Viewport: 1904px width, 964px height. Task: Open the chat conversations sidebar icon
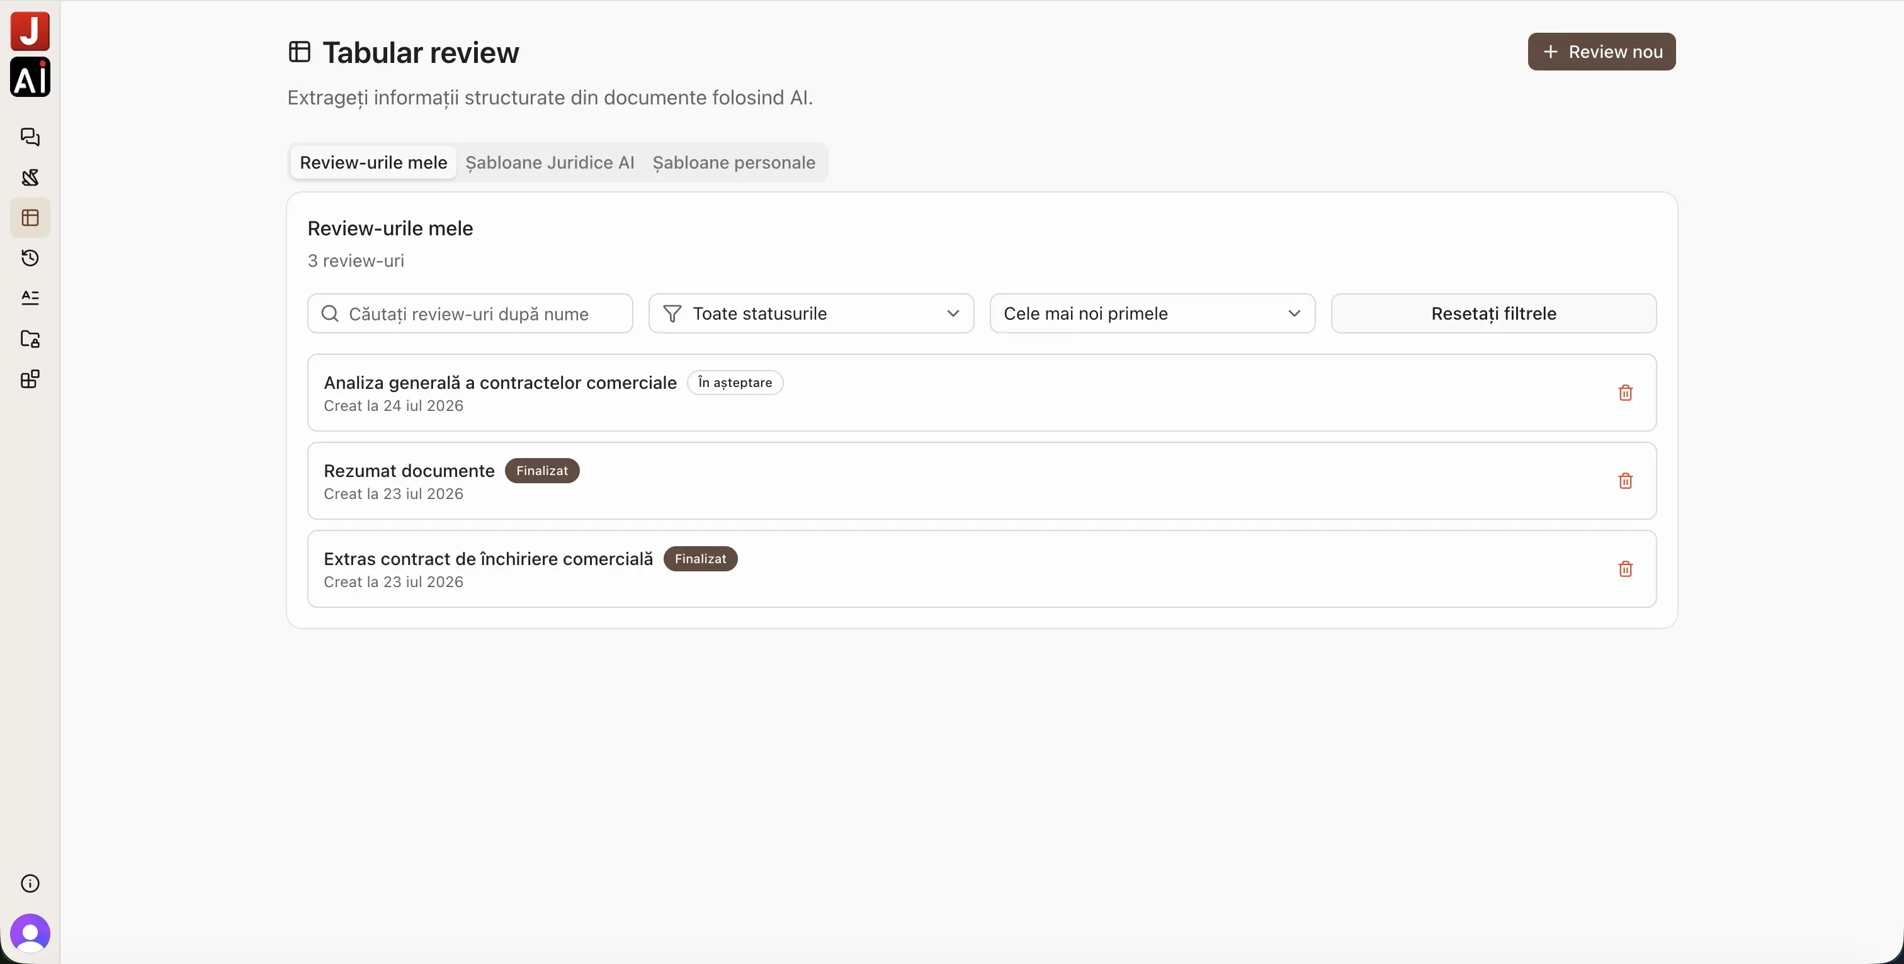(30, 137)
